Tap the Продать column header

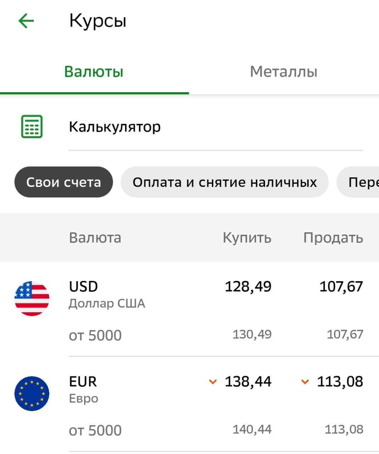click(x=333, y=238)
